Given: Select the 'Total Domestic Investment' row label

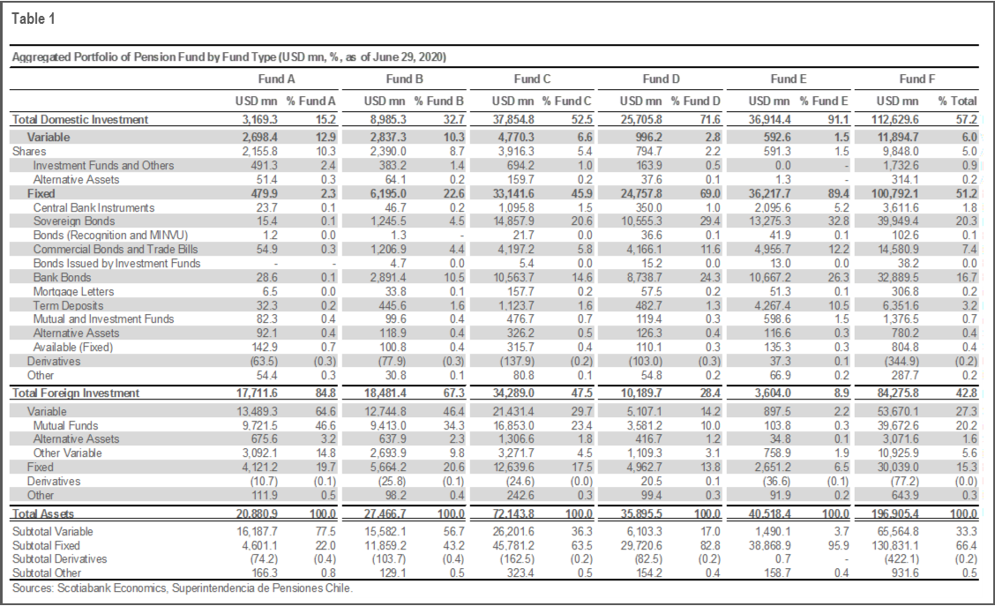Looking at the screenshot, I should pos(80,119).
